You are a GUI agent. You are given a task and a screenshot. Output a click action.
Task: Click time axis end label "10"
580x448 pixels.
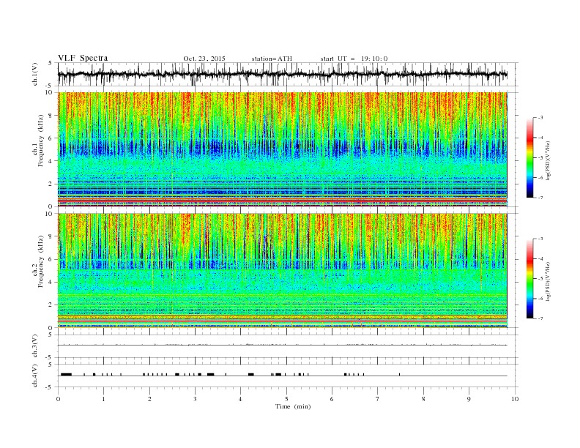pyautogui.click(x=515, y=399)
